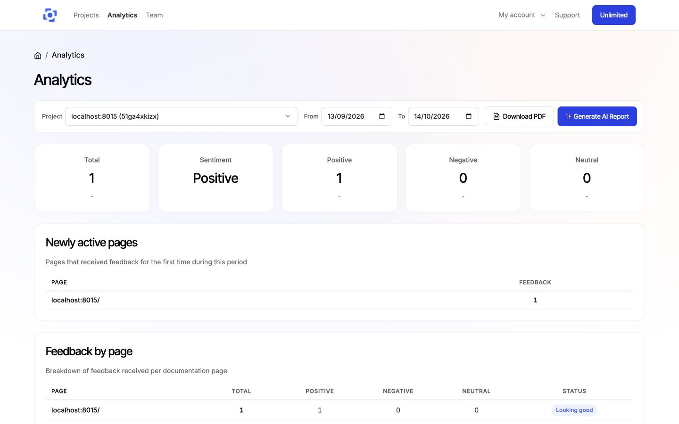This screenshot has height=424, width=679.
Task: Open the To date calendar picker icon
Action: pyautogui.click(x=469, y=116)
